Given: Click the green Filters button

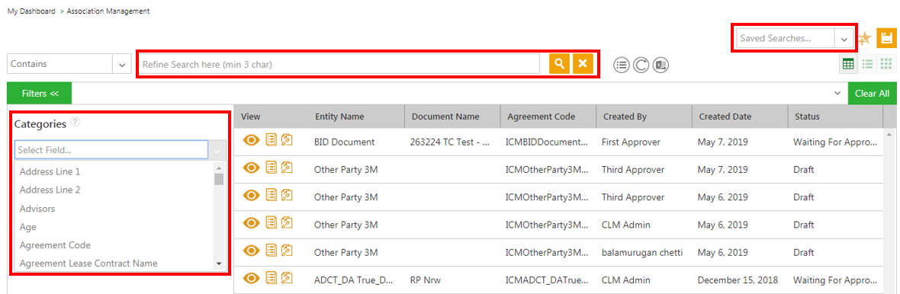Looking at the screenshot, I should pyautogui.click(x=40, y=93).
